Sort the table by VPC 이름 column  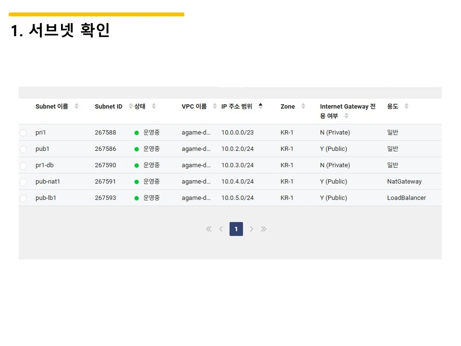(214, 106)
